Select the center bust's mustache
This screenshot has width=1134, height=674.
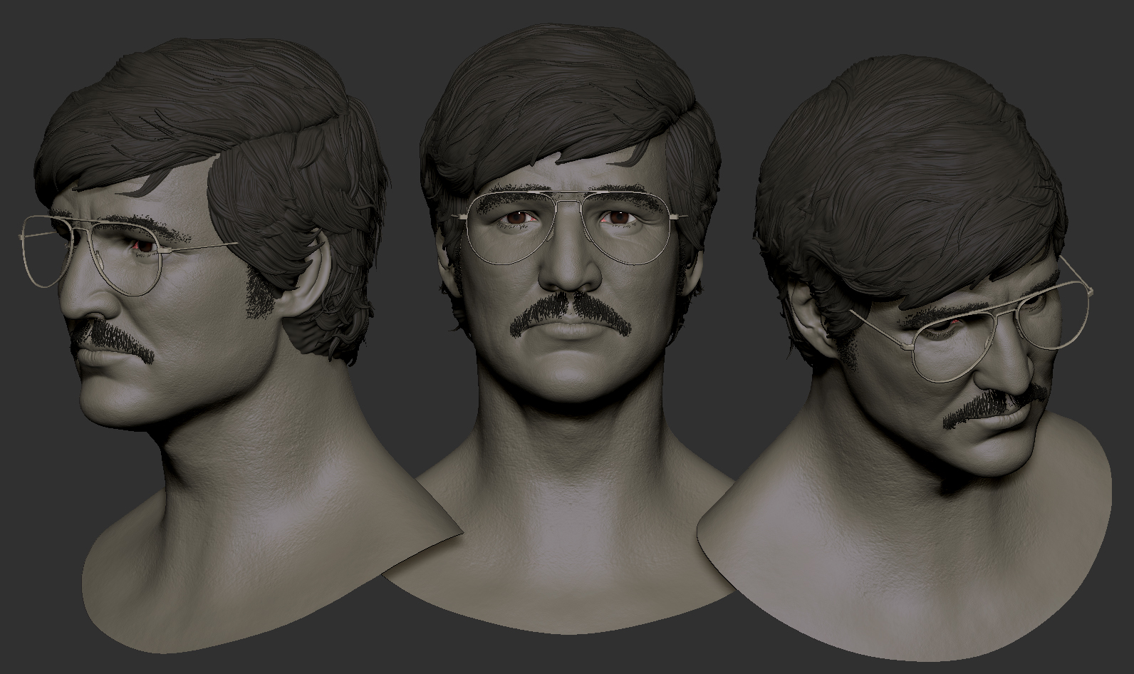point(570,313)
